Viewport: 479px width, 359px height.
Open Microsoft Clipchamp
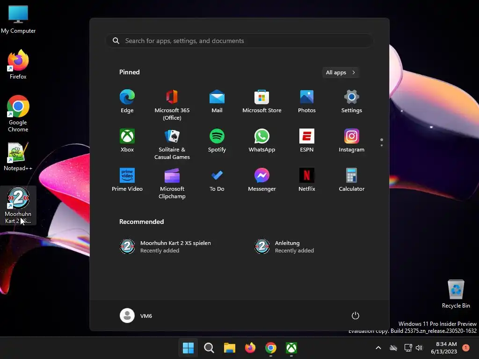(x=172, y=183)
